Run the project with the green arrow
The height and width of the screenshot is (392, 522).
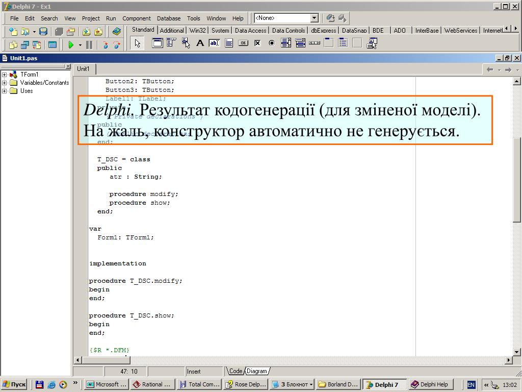click(70, 45)
